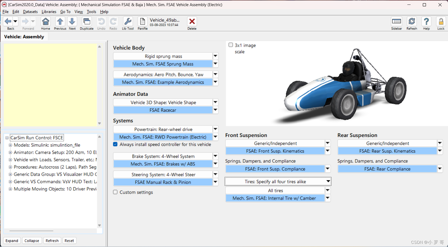Select Procedures: Autocross (2 Laps) tree item
448x247 pixels.
[x=55, y=167]
